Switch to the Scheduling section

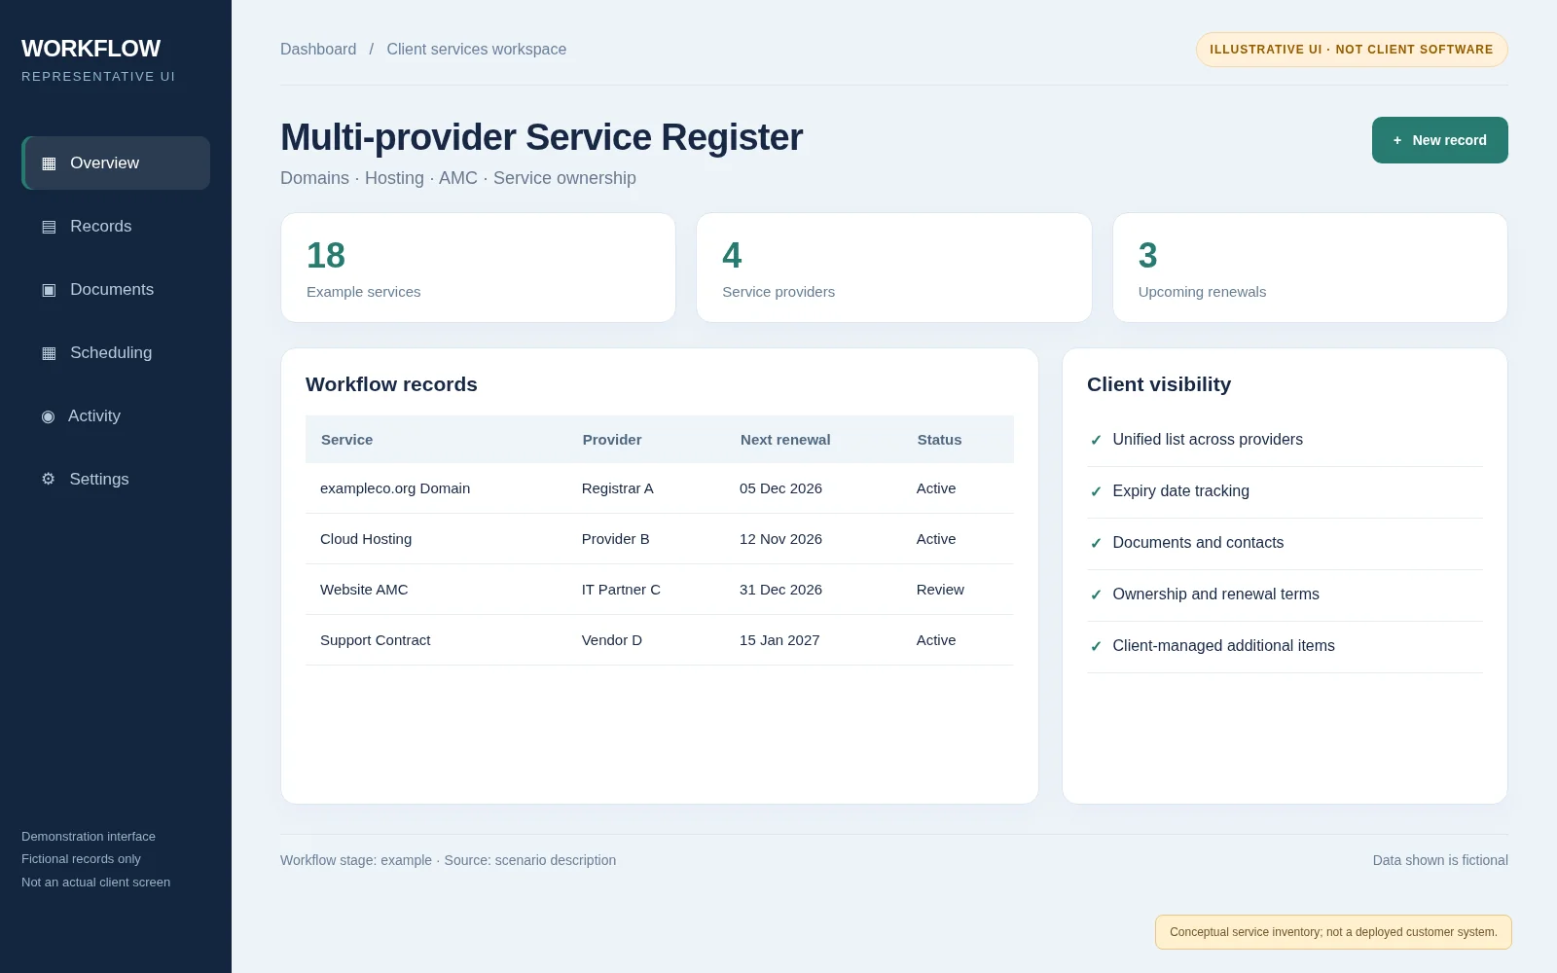[x=116, y=352]
